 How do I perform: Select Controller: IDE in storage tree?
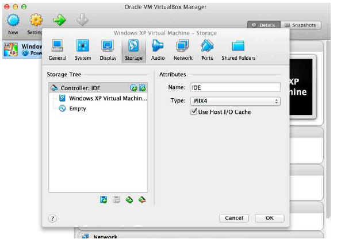[98, 88]
